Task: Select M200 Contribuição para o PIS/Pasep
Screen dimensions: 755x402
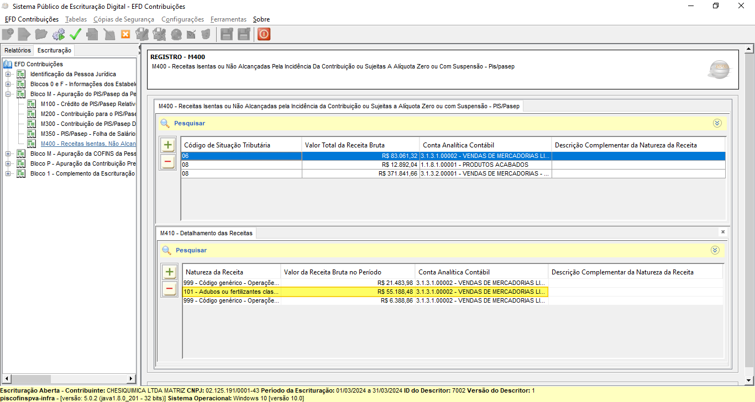Action: click(88, 114)
